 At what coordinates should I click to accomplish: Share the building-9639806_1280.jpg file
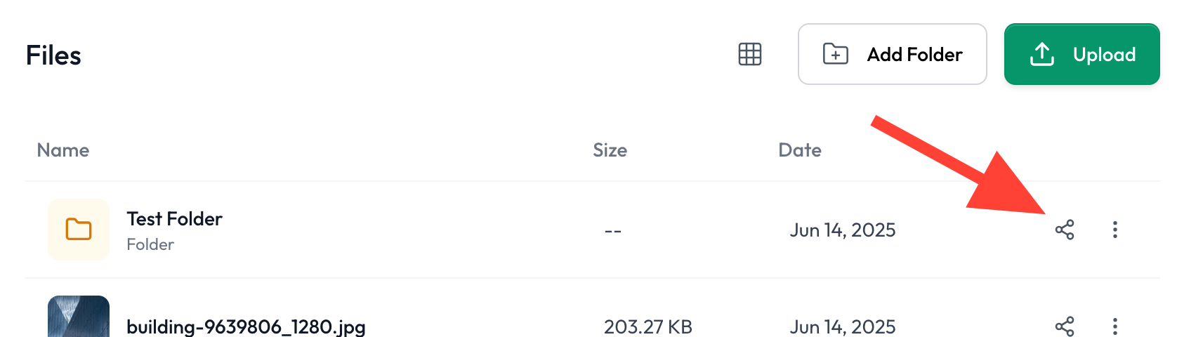coord(1065,326)
